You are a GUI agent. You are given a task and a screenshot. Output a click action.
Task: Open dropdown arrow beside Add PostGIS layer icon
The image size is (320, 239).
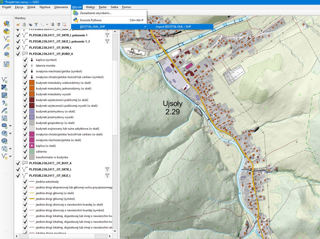[x=10, y=126]
